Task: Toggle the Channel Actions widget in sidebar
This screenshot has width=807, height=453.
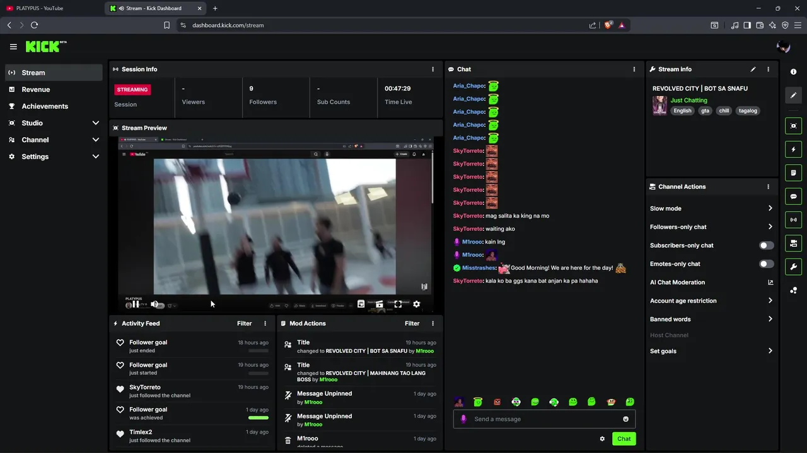Action: (x=794, y=243)
